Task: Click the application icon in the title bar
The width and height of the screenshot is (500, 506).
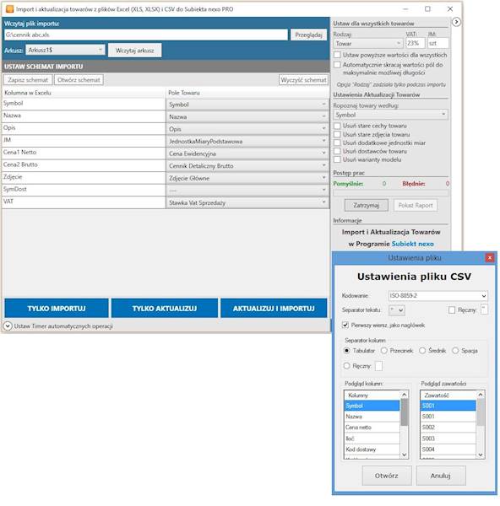Action: coord(9,9)
